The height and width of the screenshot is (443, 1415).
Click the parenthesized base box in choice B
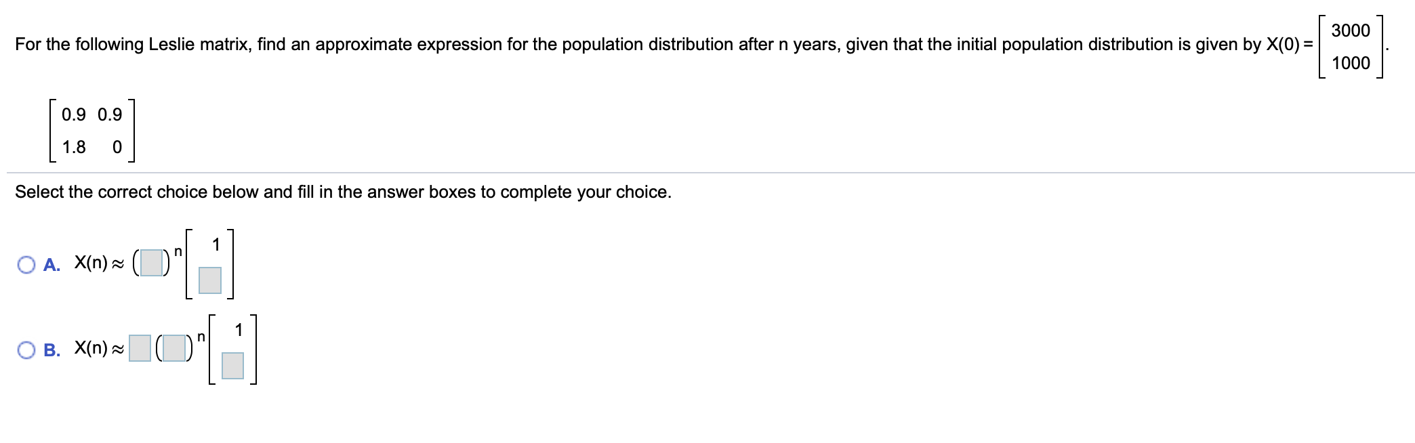(x=174, y=348)
